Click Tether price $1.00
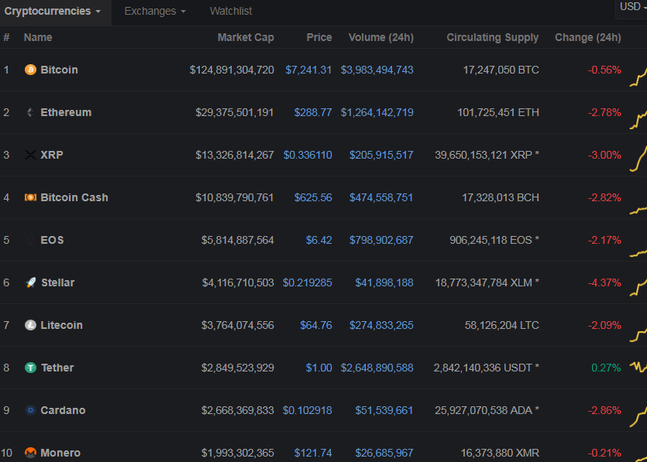Viewport: 647px width, 462px height. pyautogui.click(x=319, y=368)
